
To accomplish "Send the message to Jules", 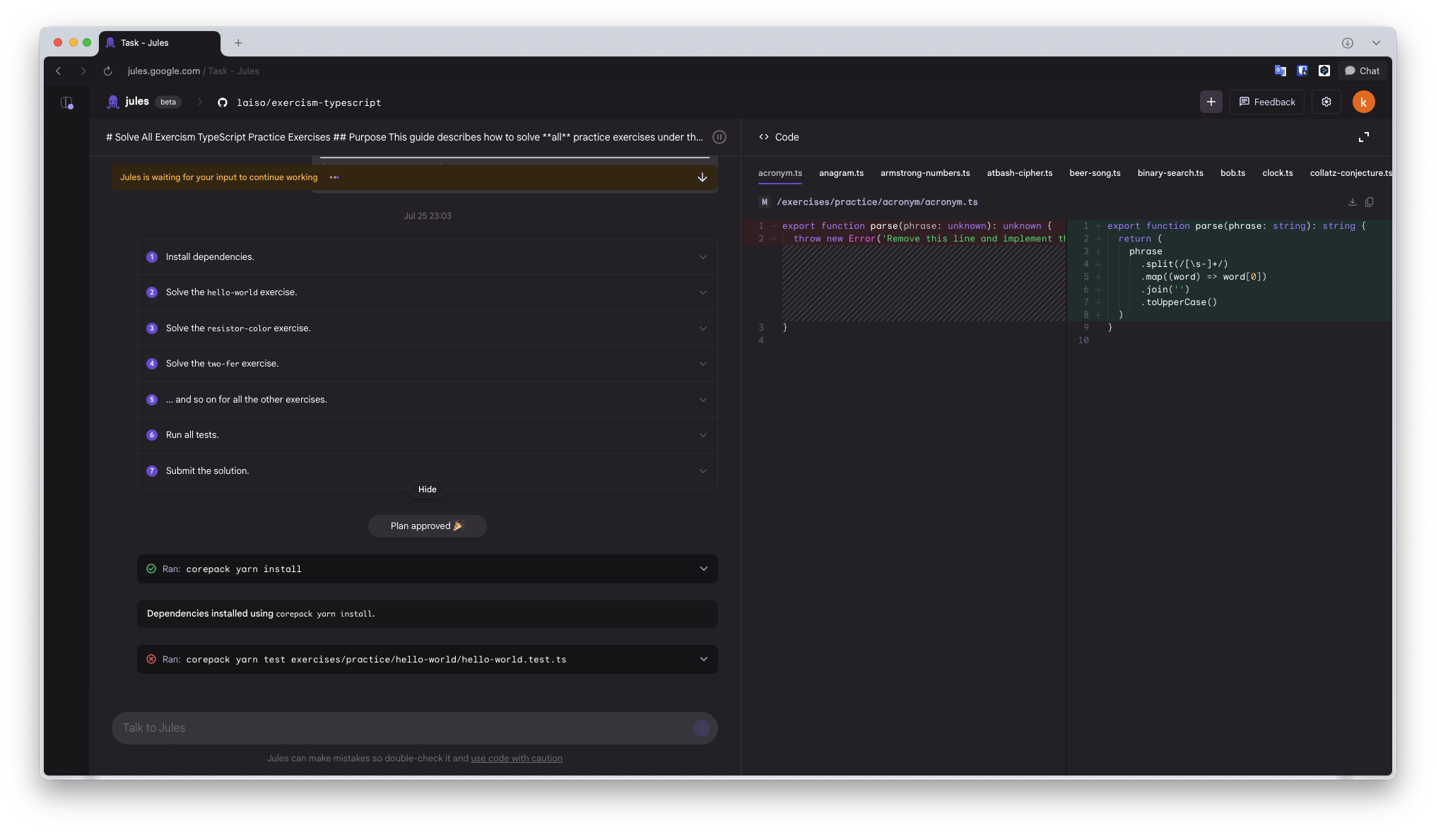I will 701,728.
